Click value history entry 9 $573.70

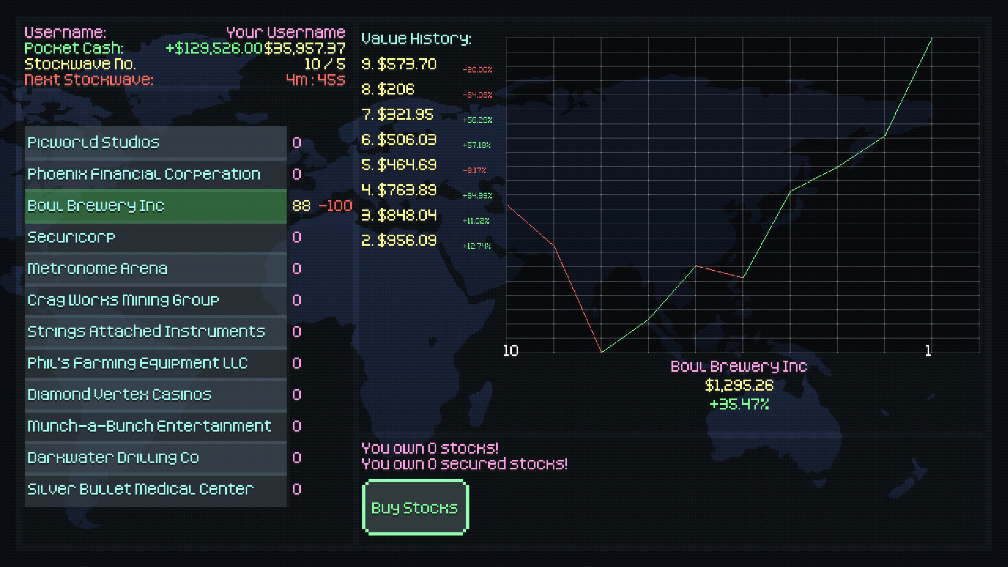click(x=399, y=64)
